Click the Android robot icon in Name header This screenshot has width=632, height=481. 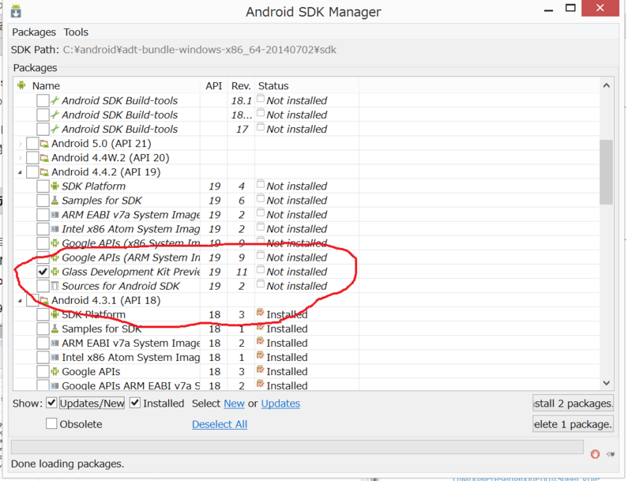click(21, 85)
